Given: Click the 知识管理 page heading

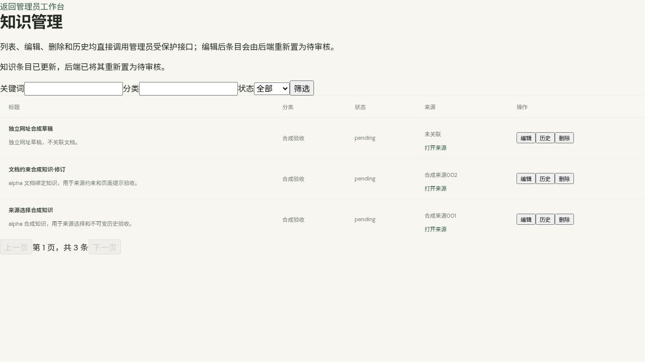Looking at the screenshot, I should click(31, 22).
